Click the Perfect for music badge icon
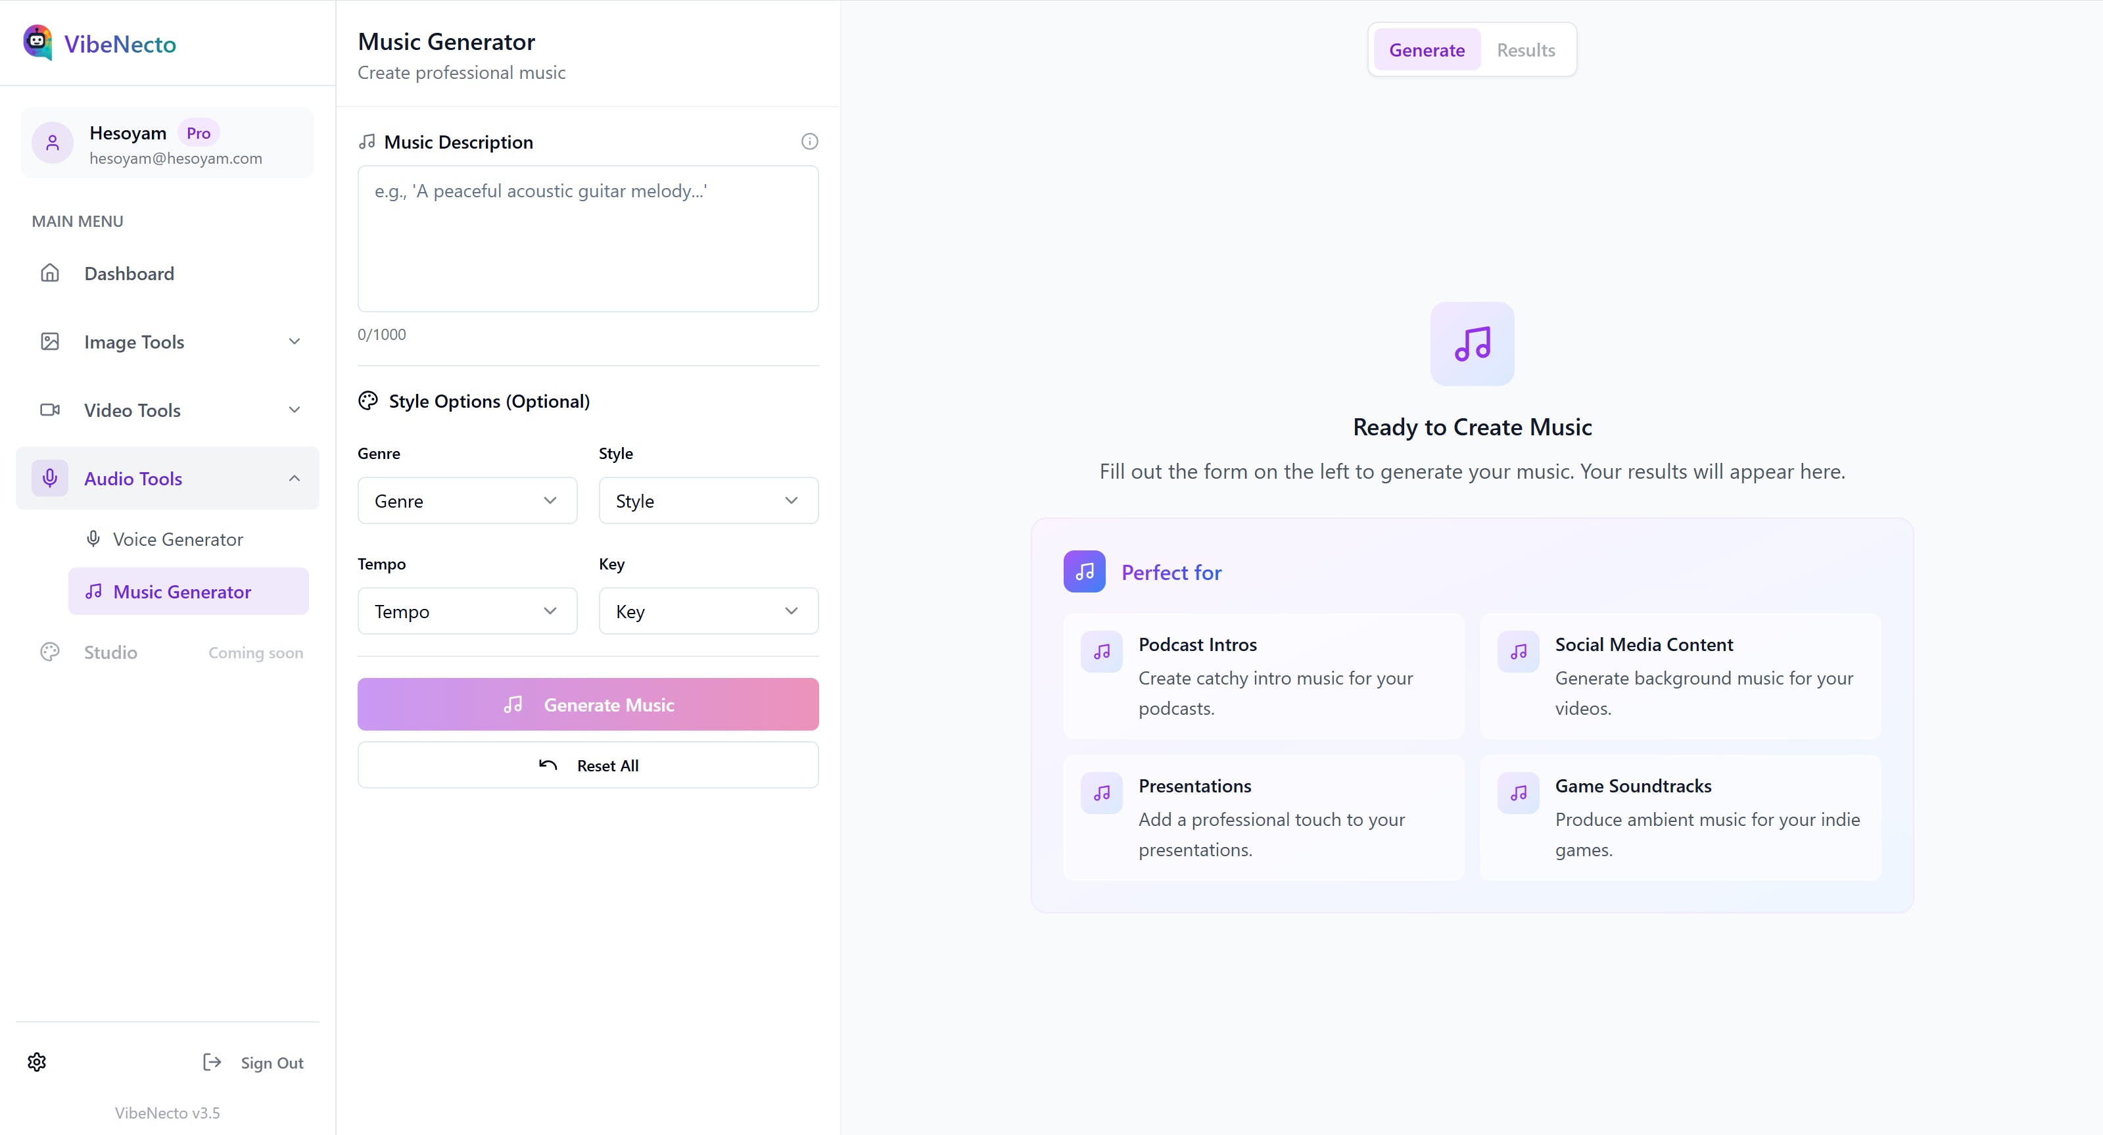The width and height of the screenshot is (2103, 1135). (x=1084, y=571)
